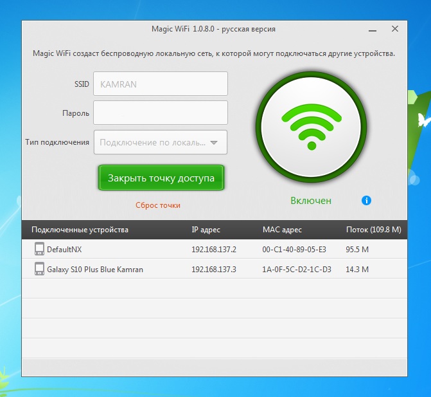
Task: Click the blue info icon
Action: pyautogui.click(x=367, y=200)
